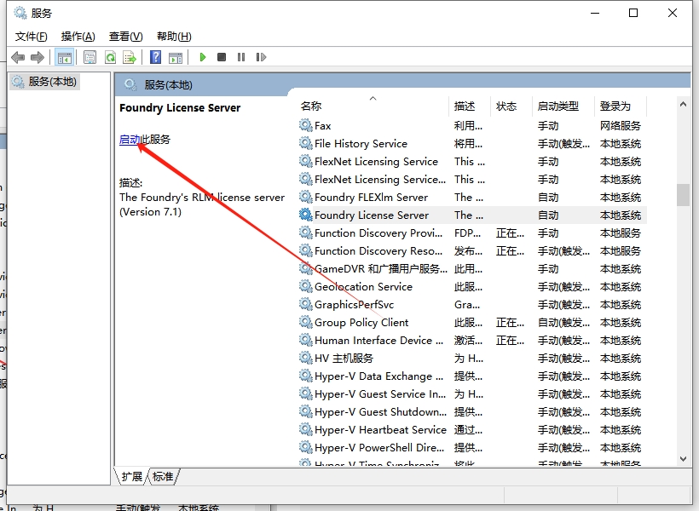The height and width of the screenshot is (511, 699).
Task: Switch to the 扩展 tab
Action: [x=130, y=477]
